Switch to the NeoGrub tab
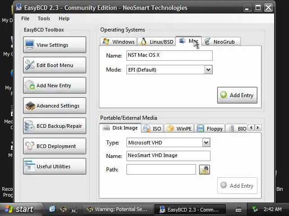289x216 pixels. click(221, 42)
